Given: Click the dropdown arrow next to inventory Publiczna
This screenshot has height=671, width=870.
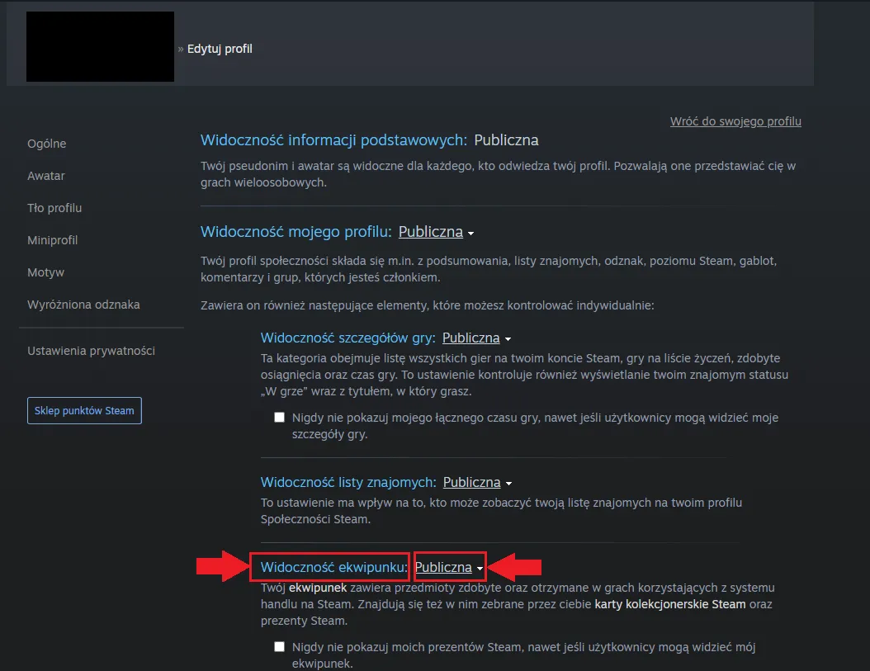Looking at the screenshot, I should (x=480, y=569).
